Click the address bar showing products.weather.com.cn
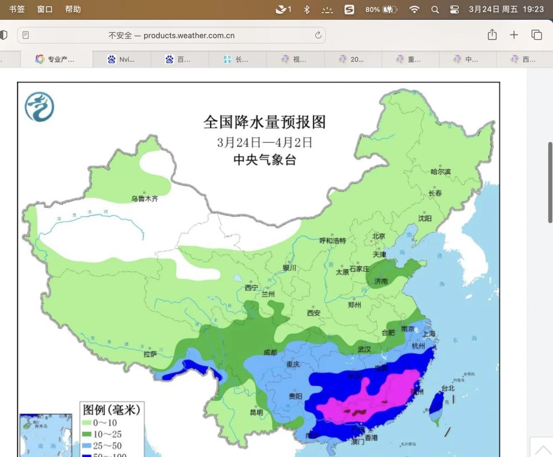 pyautogui.click(x=171, y=35)
